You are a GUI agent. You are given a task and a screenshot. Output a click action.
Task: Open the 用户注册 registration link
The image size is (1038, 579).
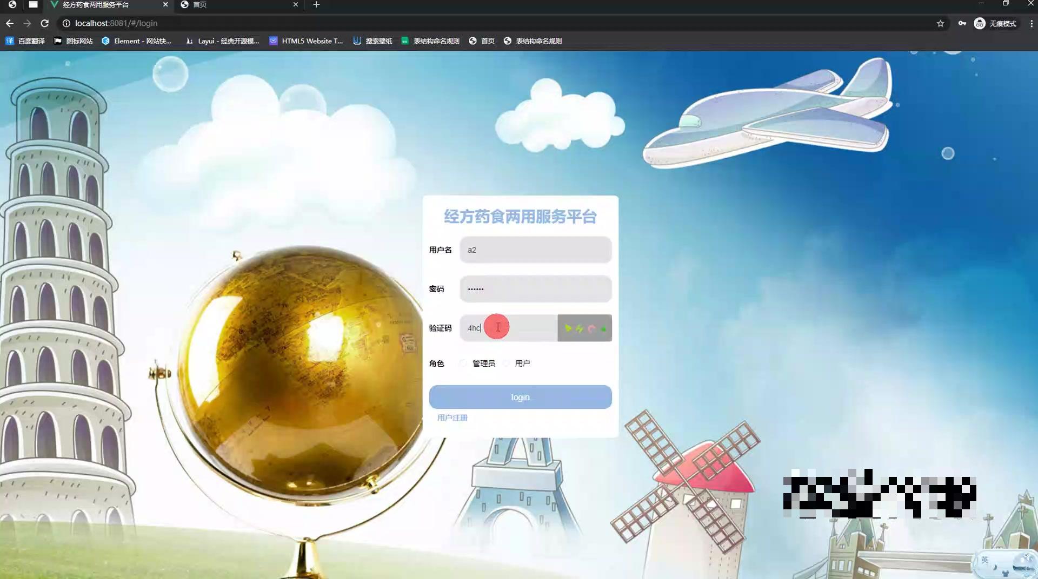pyautogui.click(x=453, y=417)
